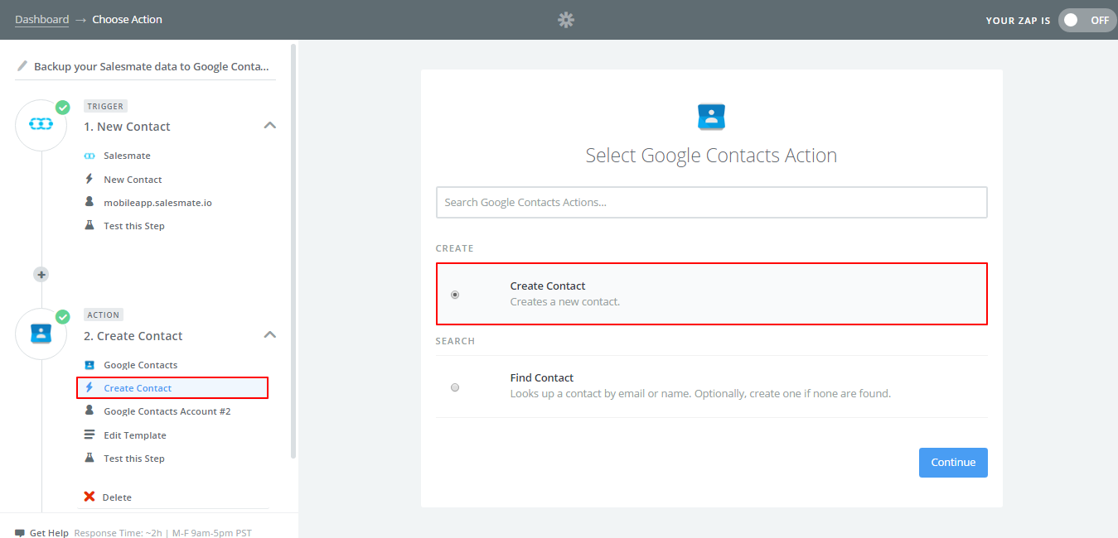The height and width of the screenshot is (538, 1118).
Task: Click the Search Google Contacts Actions field
Action: click(x=712, y=202)
